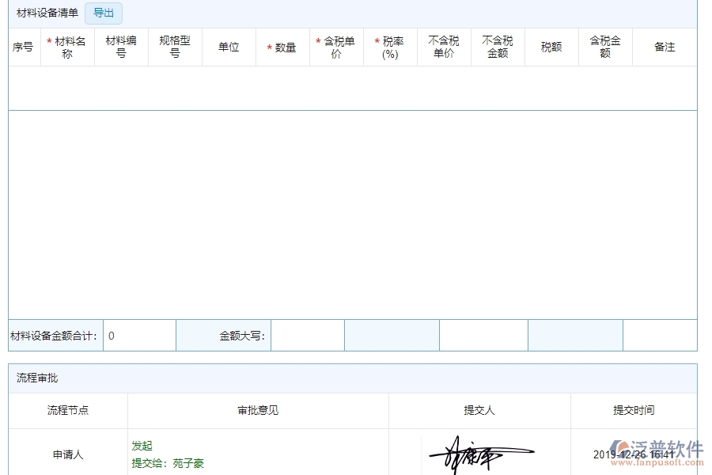Screen dimensions: 712x475
Task: Click the 金额大写 input field
Action: [x=309, y=335]
